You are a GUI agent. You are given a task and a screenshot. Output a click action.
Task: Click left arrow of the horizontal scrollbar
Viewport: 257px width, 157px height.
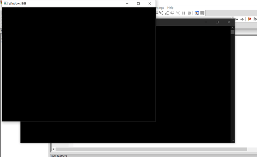[x=53, y=149]
